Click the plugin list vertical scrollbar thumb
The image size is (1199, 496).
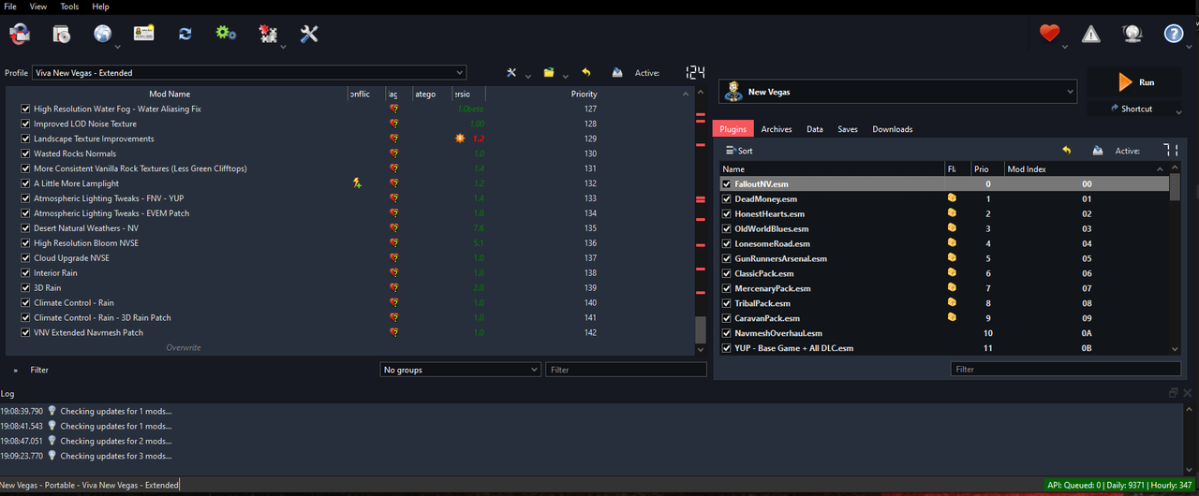point(1175,187)
